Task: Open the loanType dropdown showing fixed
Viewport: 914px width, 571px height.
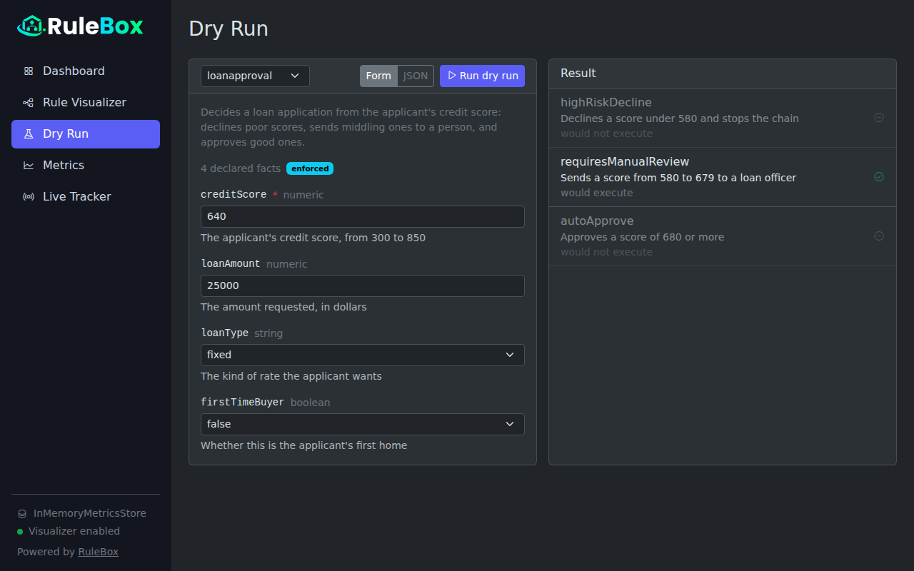Action: click(x=363, y=355)
